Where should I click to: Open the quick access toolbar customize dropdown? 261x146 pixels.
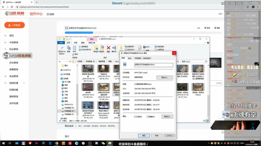tap(69, 39)
